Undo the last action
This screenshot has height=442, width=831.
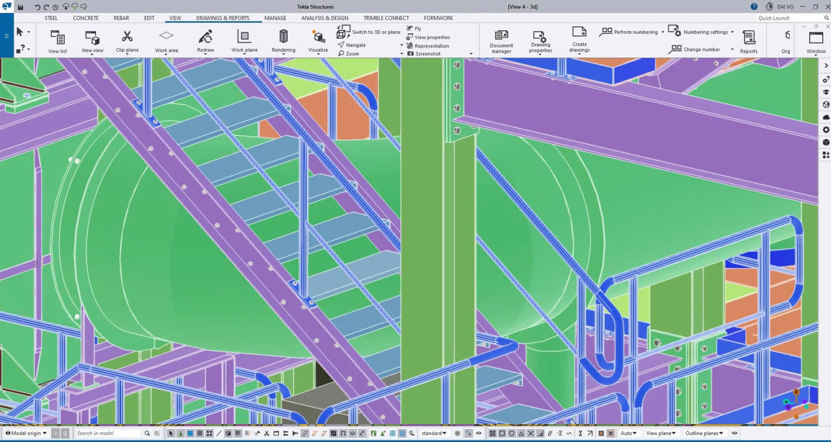(37, 7)
